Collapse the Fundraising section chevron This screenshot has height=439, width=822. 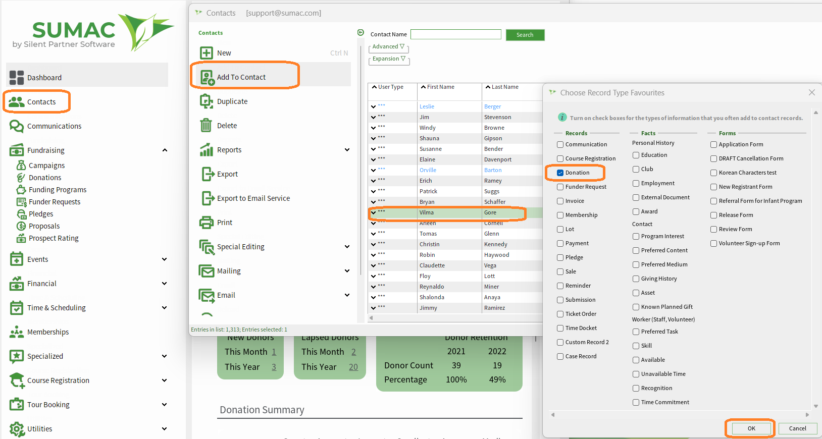(165, 150)
